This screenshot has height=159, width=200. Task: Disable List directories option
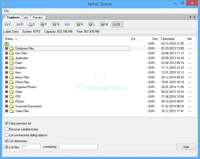point(6,141)
